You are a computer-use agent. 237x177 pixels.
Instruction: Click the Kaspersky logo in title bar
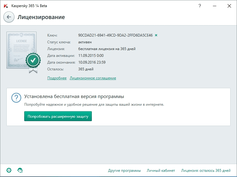6,6
